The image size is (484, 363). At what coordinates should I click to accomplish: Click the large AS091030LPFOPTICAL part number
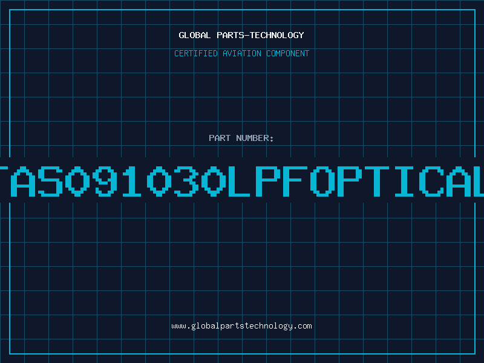(x=242, y=181)
